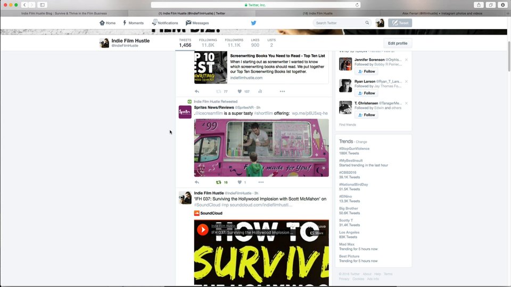Viewport: 511px width, 287px height.
Task: Click the Find friends link
Action: (348, 125)
